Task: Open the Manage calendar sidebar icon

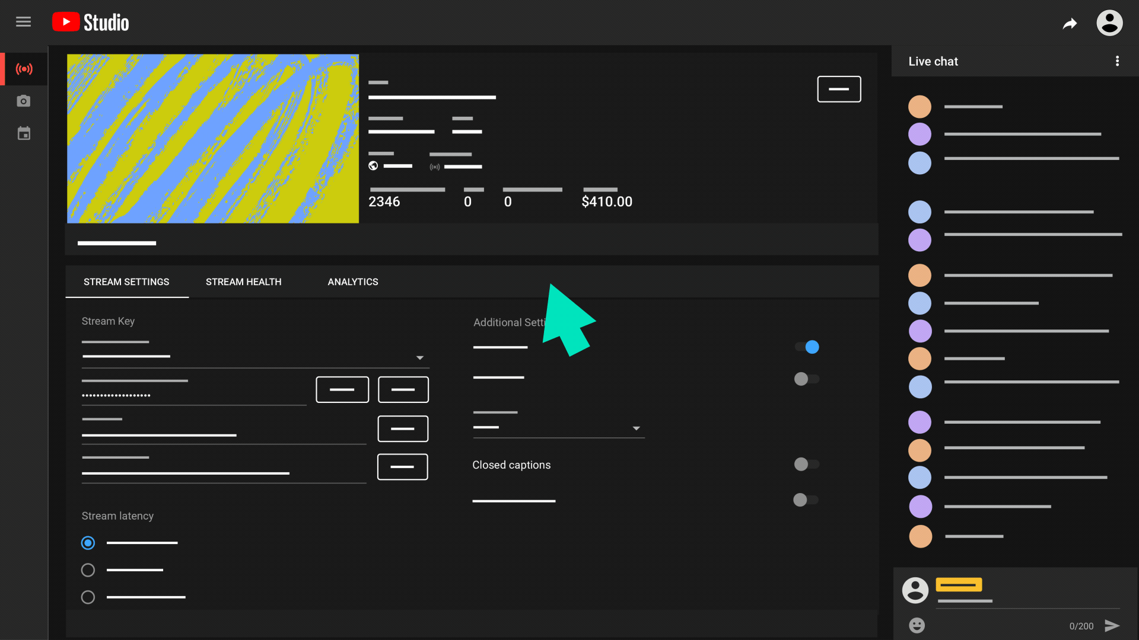Action: click(x=24, y=134)
